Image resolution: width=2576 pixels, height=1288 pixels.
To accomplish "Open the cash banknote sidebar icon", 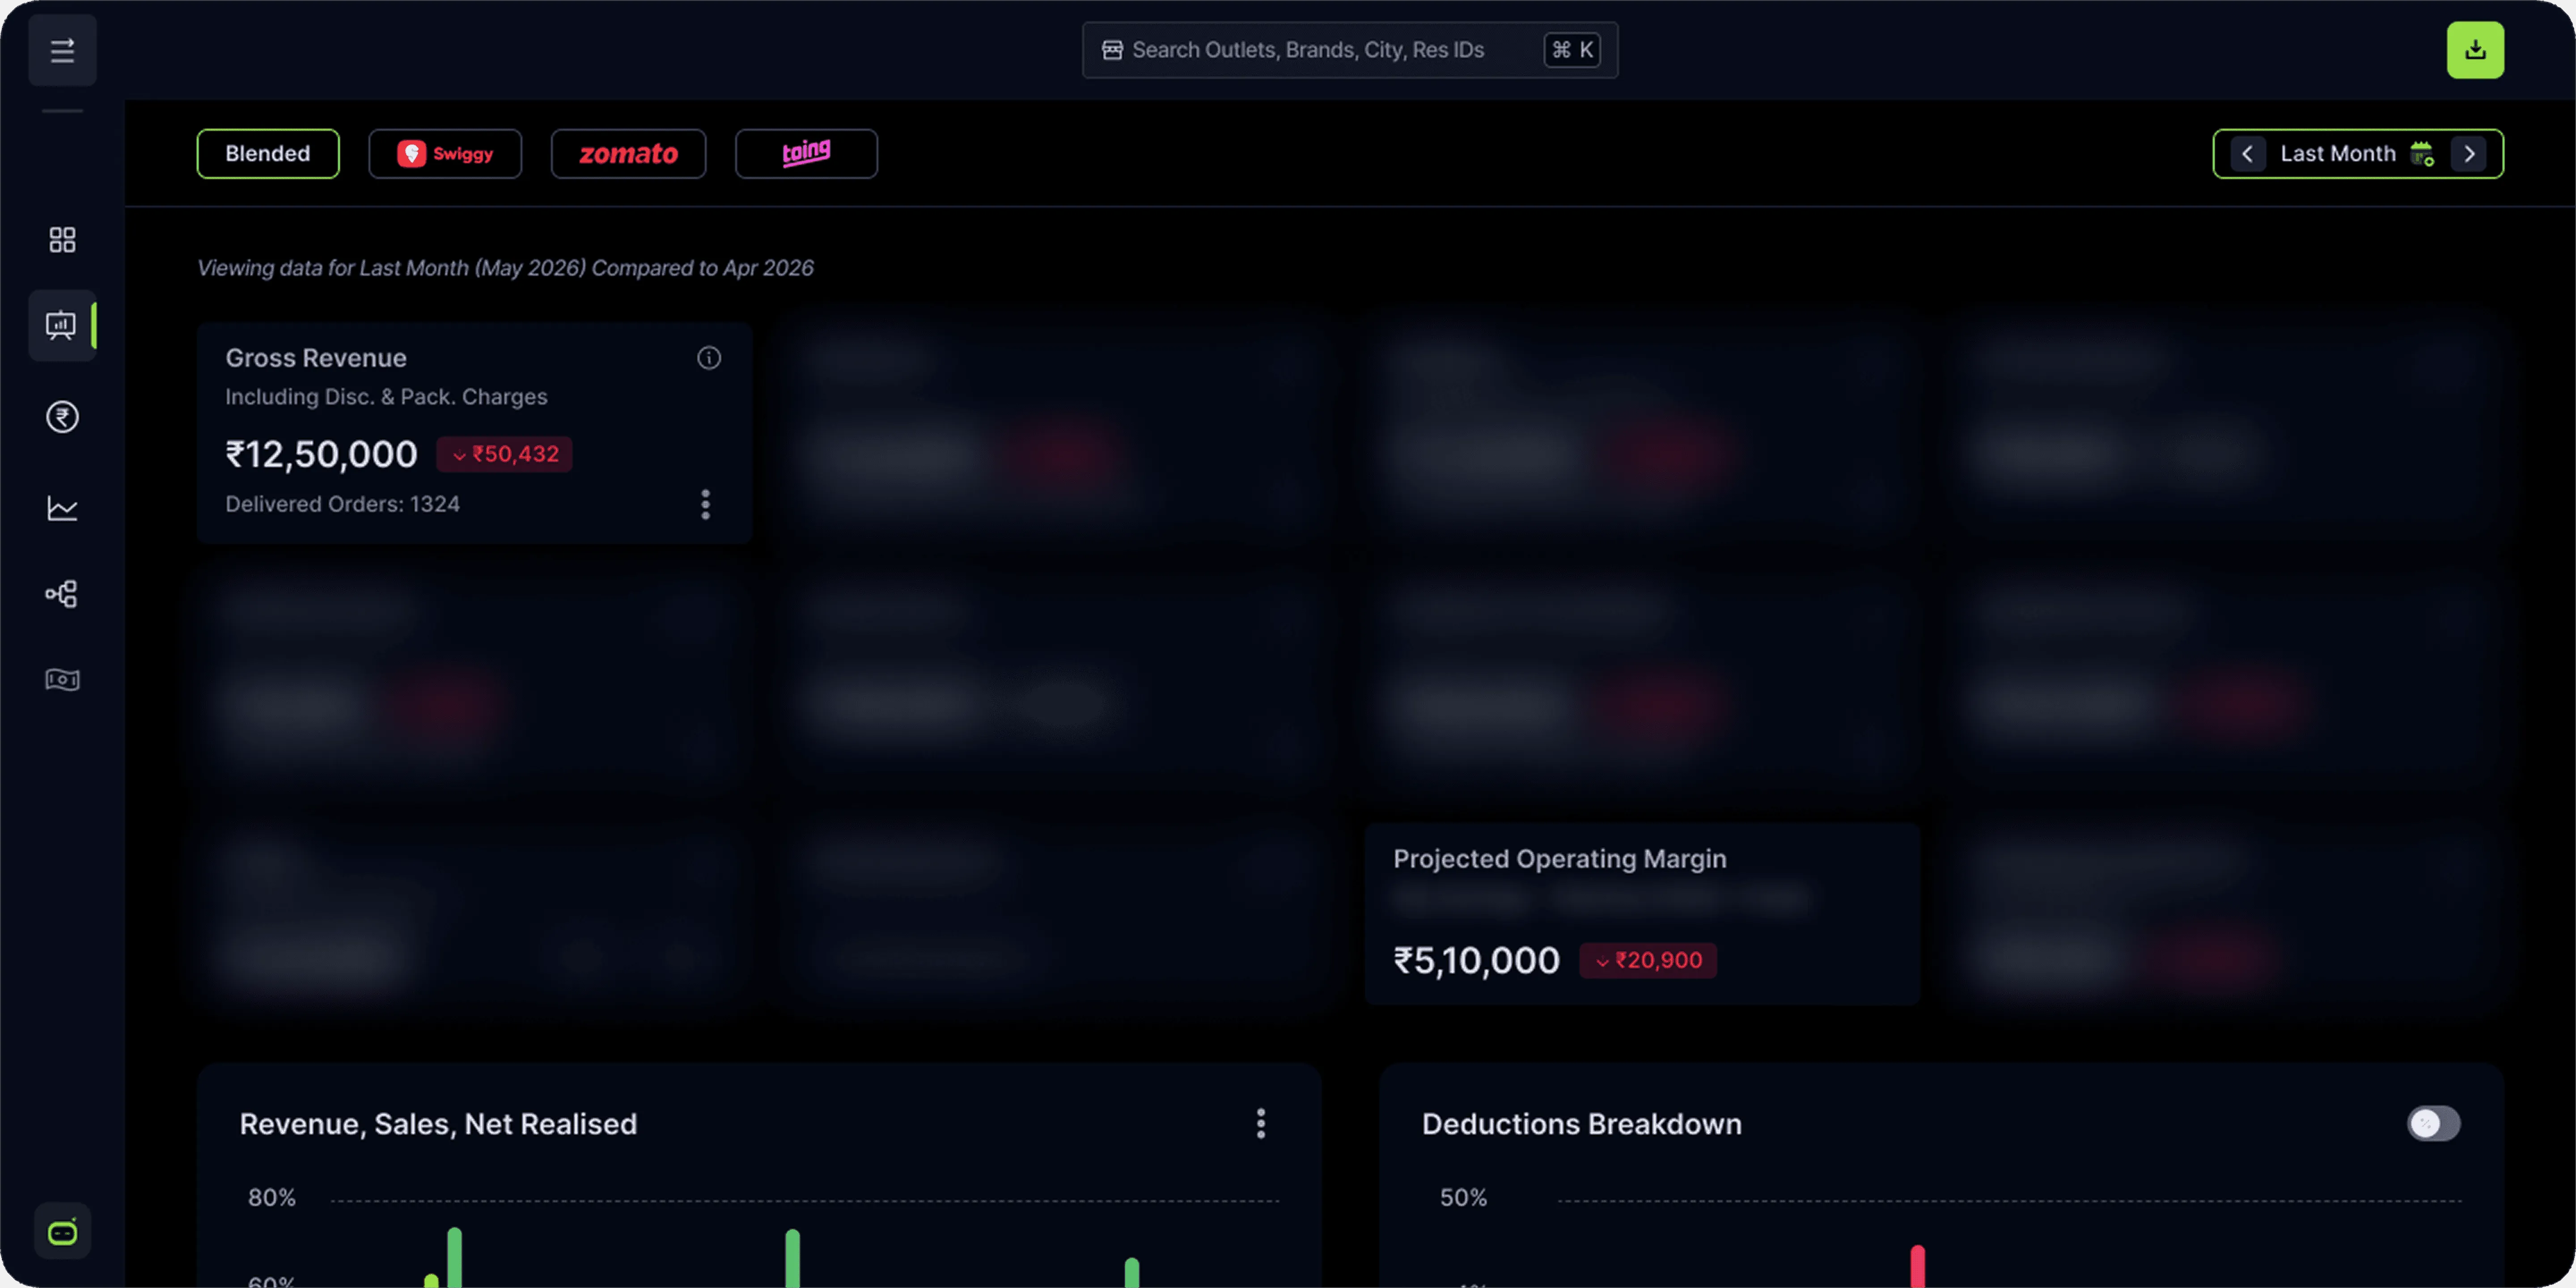I will point(62,680).
